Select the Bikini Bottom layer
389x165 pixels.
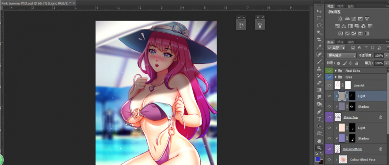[351, 149]
